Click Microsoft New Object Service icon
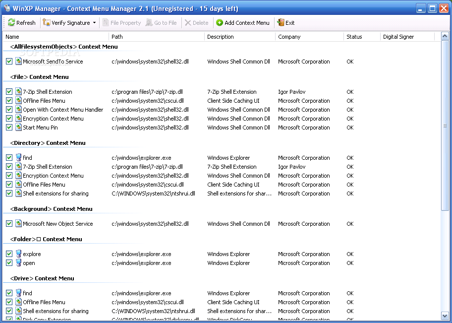452x323 pixels. [x=18, y=223]
